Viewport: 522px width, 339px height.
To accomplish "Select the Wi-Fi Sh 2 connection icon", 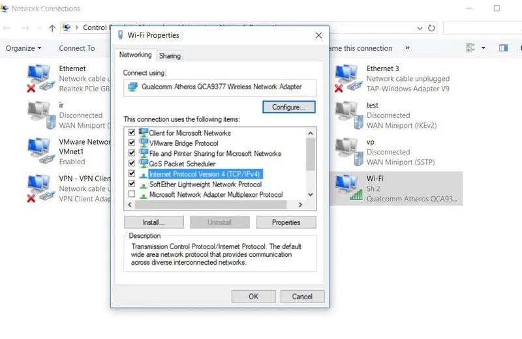I will [348, 188].
